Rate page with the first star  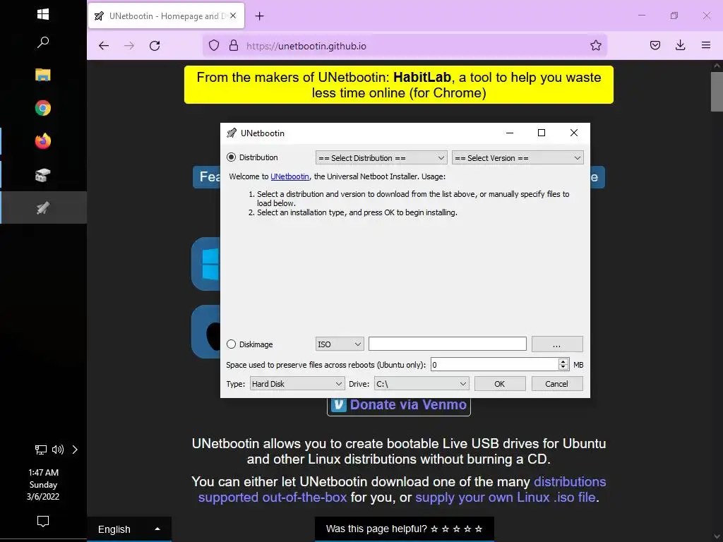coord(434,529)
